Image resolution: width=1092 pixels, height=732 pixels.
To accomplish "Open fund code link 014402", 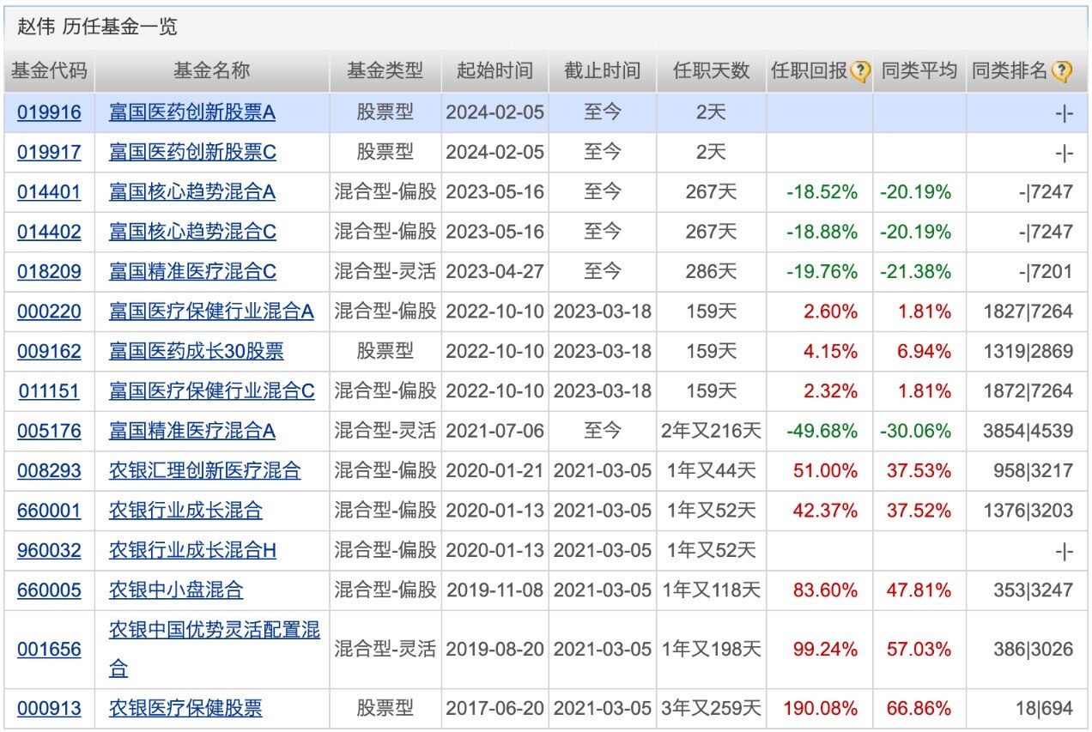I will coord(49,232).
